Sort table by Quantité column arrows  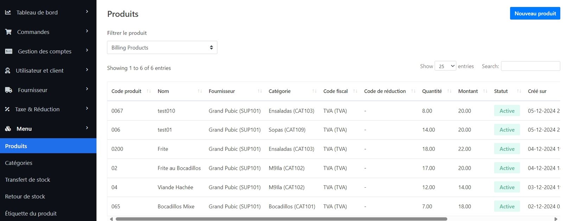pyautogui.click(x=449, y=91)
